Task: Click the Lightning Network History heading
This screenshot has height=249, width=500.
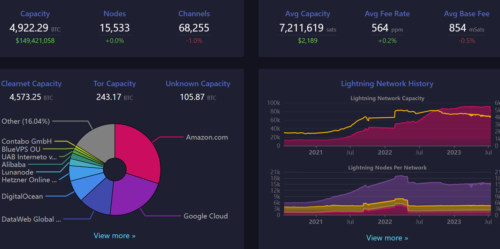Action: click(x=387, y=84)
